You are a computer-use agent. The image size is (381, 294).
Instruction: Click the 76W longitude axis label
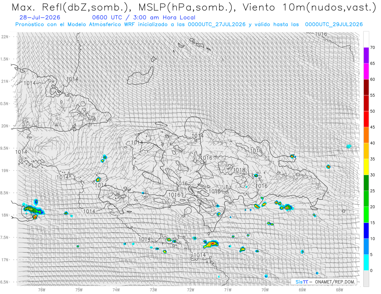[x=42, y=290]
